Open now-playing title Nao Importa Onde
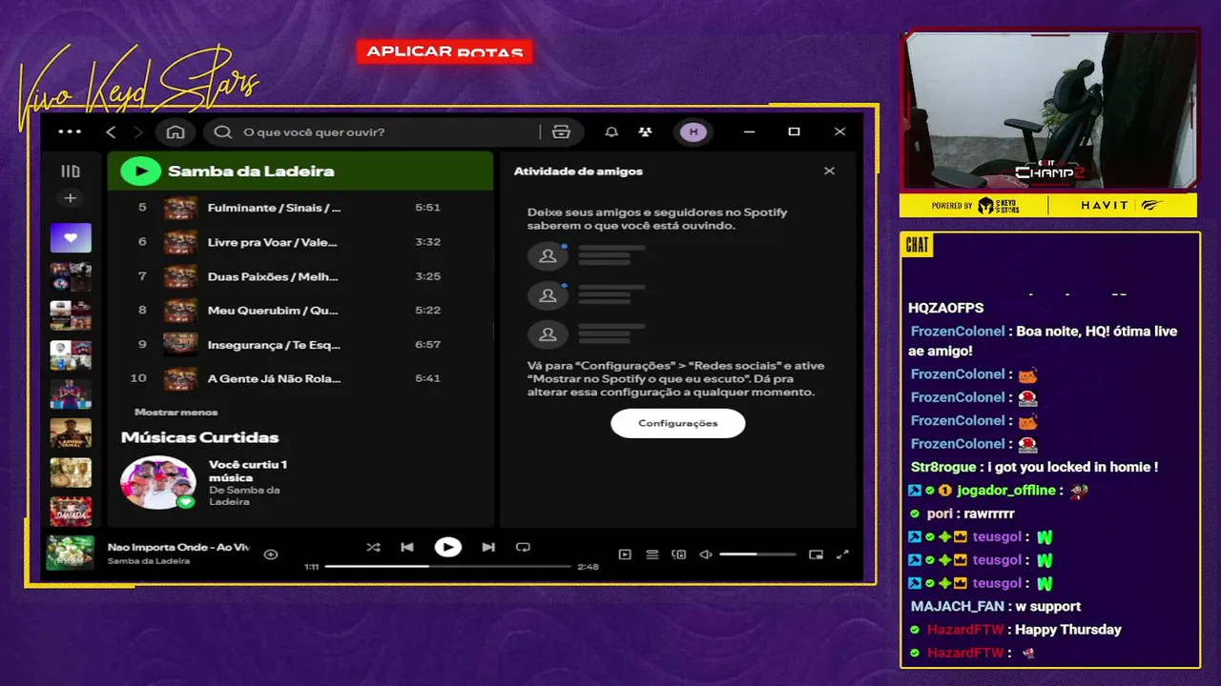Screen dimensions: 1221x686 (178, 547)
